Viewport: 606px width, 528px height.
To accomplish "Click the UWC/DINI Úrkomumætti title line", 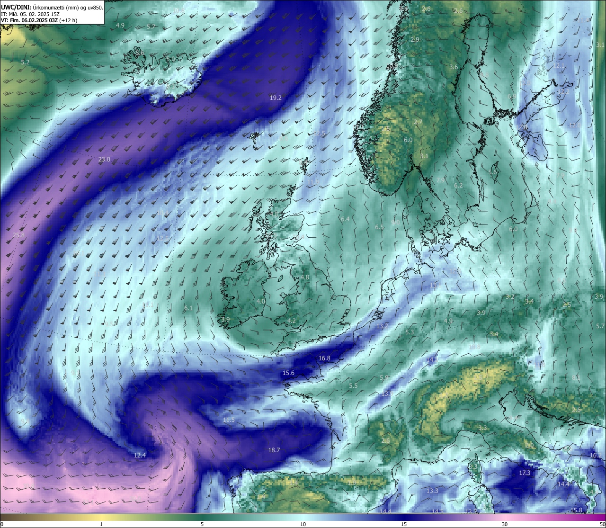I will pyautogui.click(x=52, y=8).
